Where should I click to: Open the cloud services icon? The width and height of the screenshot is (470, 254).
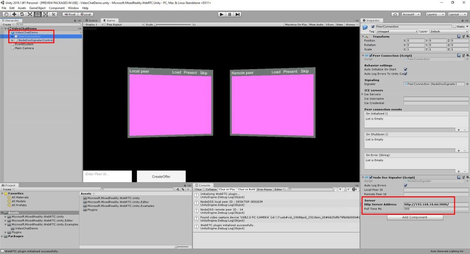(x=395, y=14)
